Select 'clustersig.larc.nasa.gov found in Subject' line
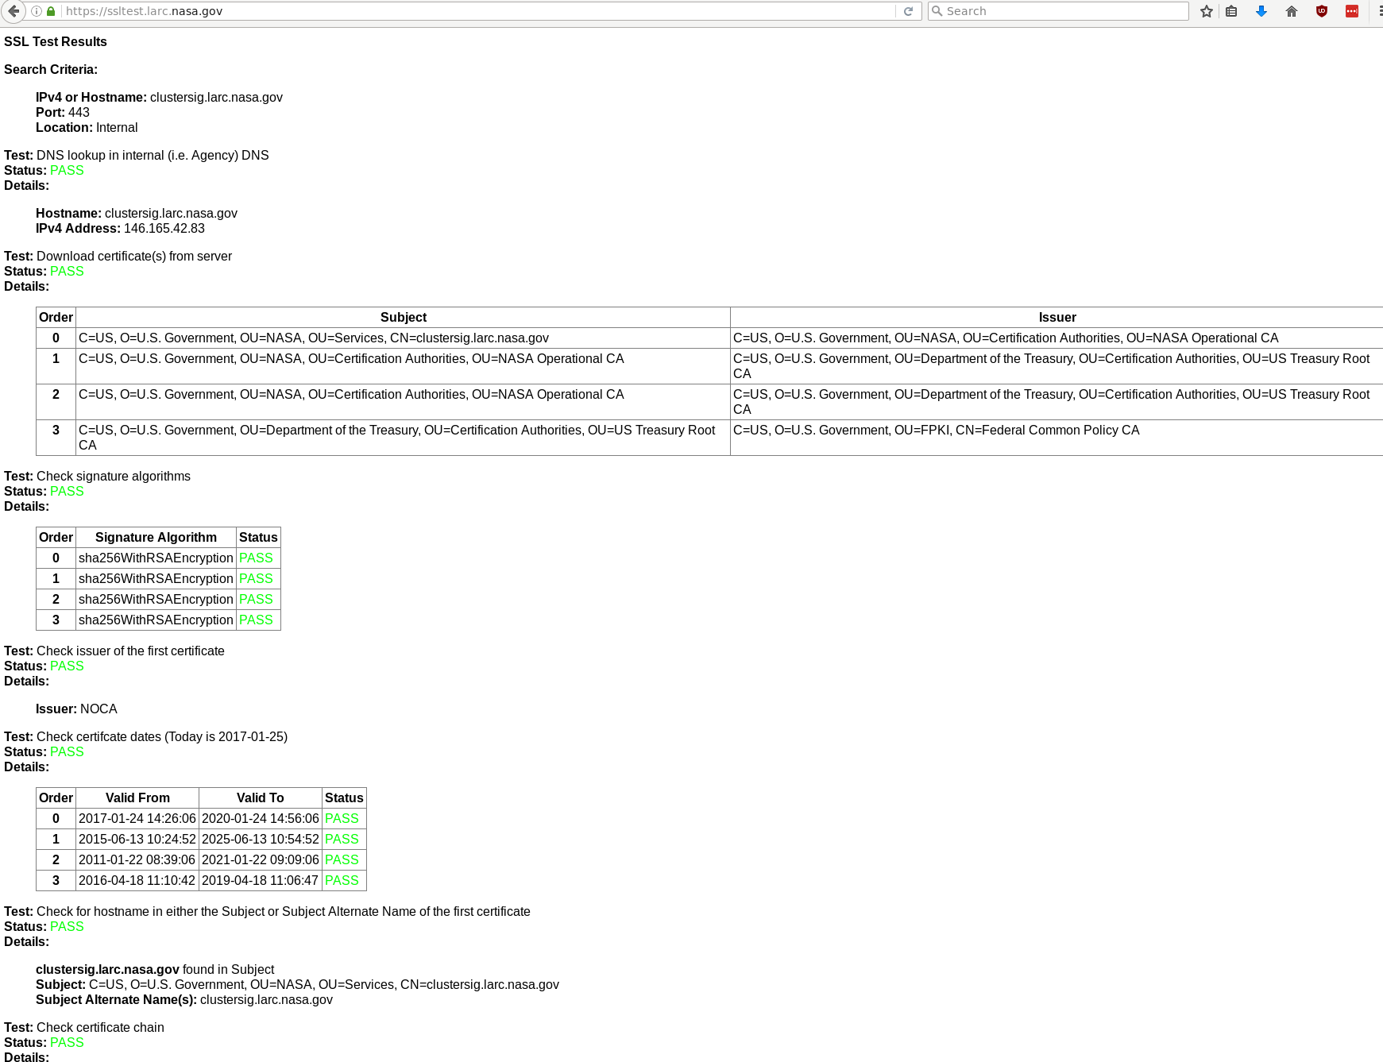The width and height of the screenshot is (1383, 1062). (x=155, y=969)
